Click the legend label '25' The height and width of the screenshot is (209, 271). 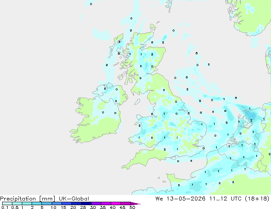tap(83, 207)
